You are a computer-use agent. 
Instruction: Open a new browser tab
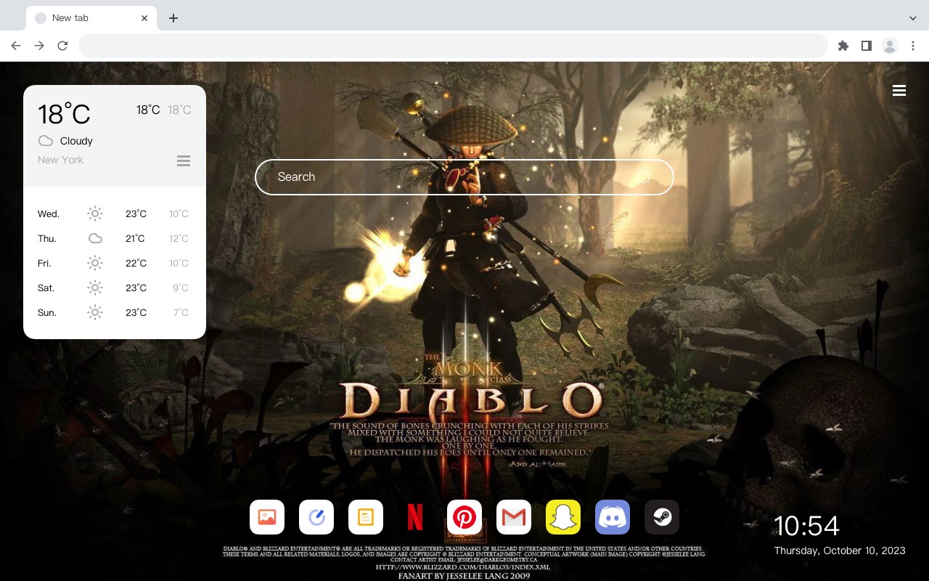point(173,18)
